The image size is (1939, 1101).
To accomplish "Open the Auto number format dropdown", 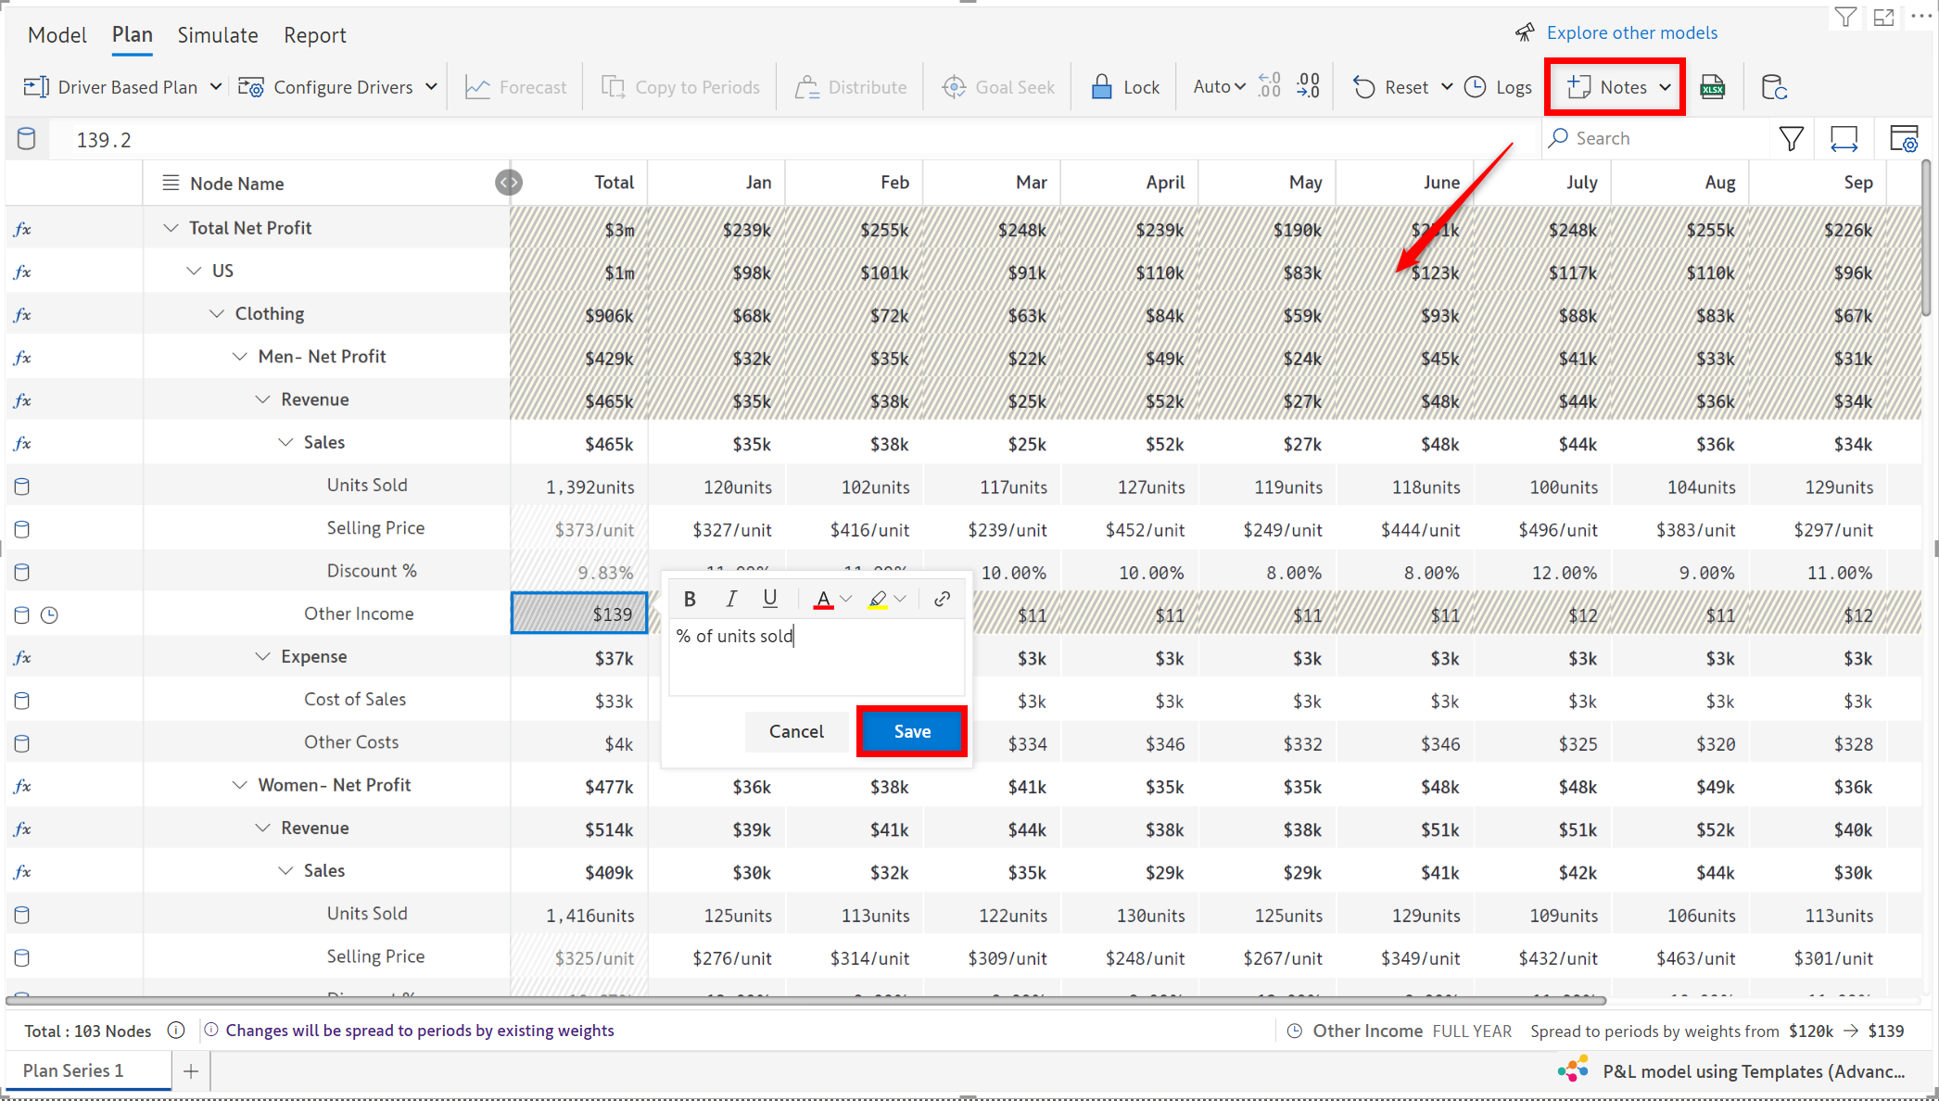I will (1220, 86).
